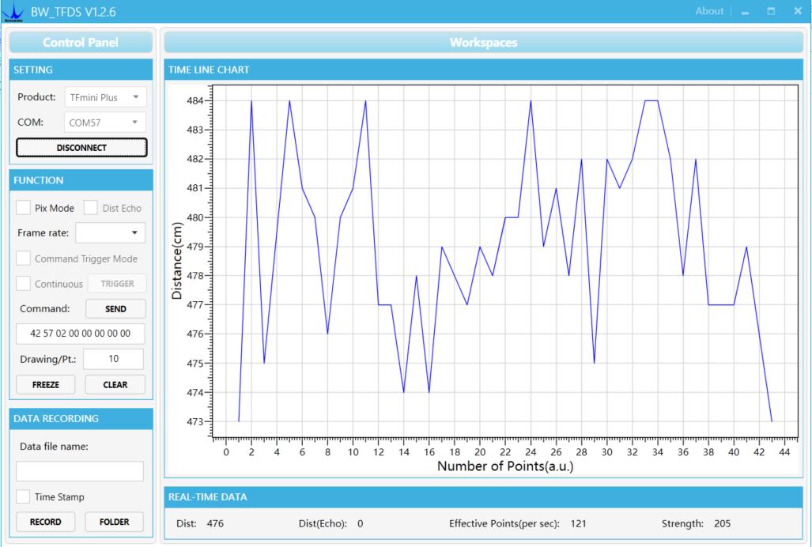Send the command with SEND button
Image resolution: width=812 pixels, height=547 pixels.
(x=115, y=309)
